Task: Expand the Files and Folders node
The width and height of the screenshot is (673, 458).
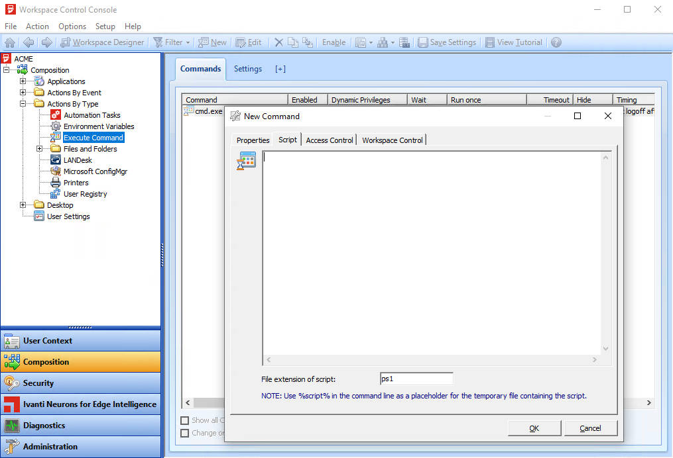Action: tap(40, 149)
